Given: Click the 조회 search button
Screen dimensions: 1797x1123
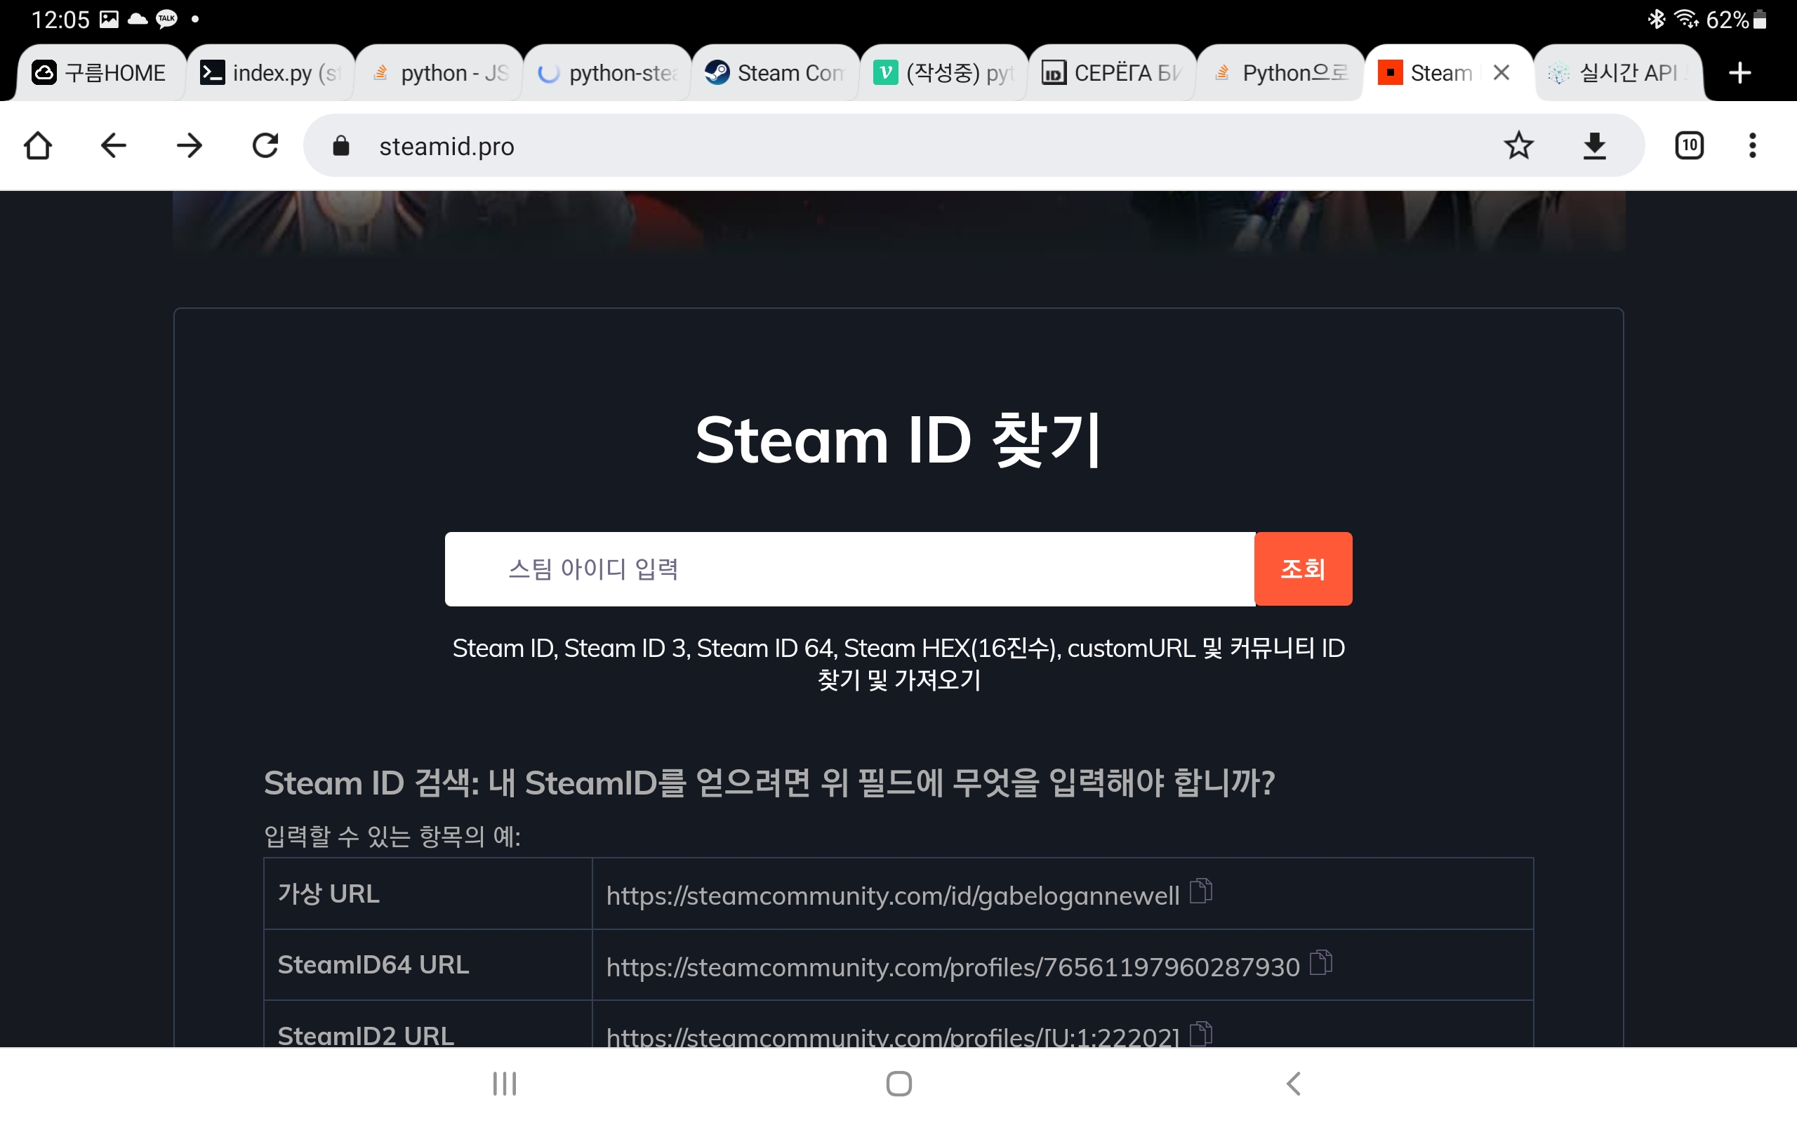Looking at the screenshot, I should click(1304, 569).
